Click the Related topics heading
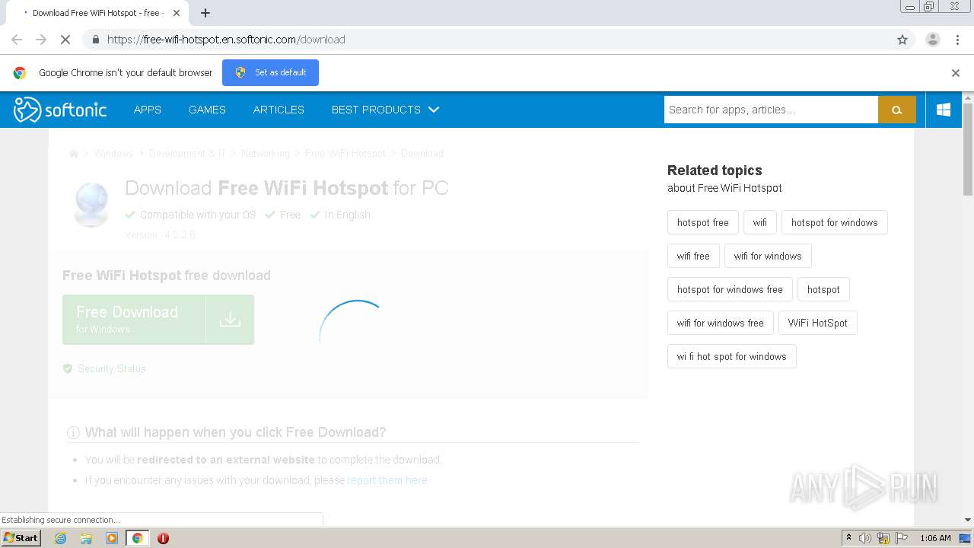Viewport: 974px width, 548px height. click(715, 170)
